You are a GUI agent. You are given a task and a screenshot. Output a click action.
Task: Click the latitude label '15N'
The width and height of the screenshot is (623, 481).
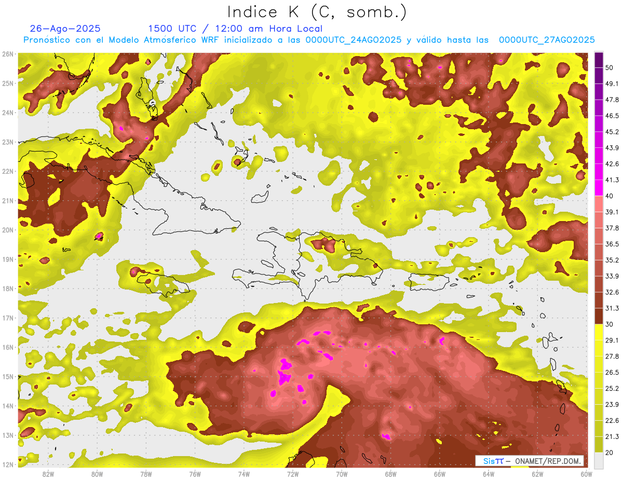[8, 376]
